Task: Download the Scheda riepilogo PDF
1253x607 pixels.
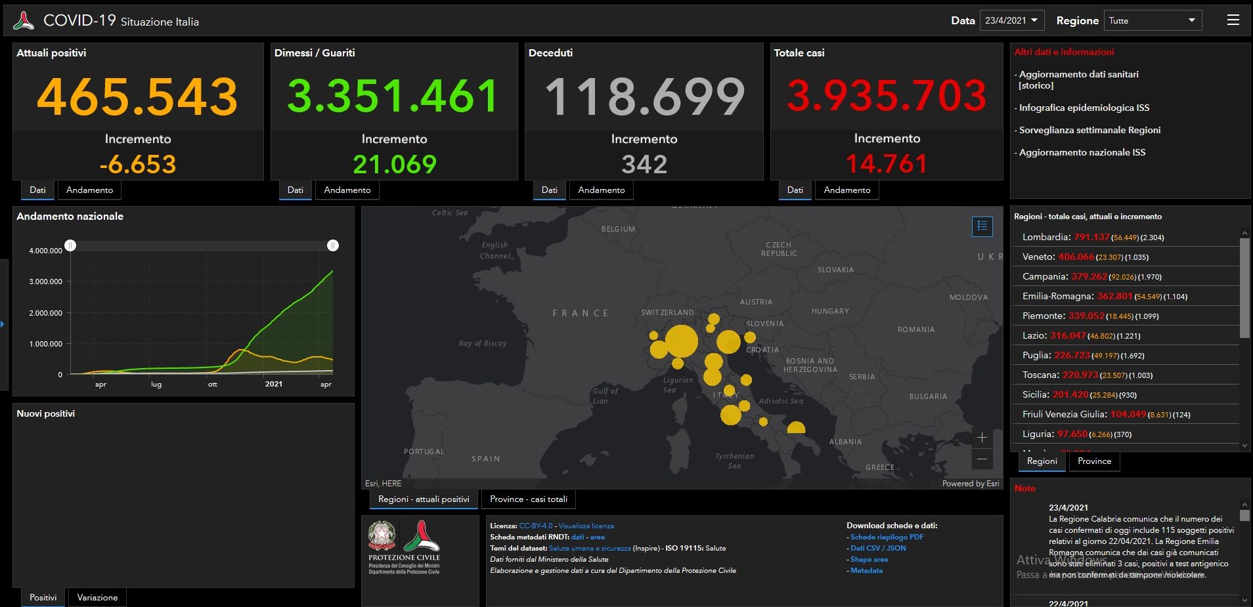Action: [x=887, y=537]
